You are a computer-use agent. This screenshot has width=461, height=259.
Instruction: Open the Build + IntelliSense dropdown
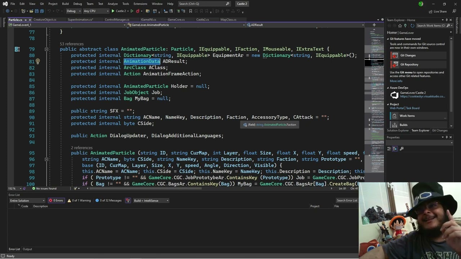(151, 200)
